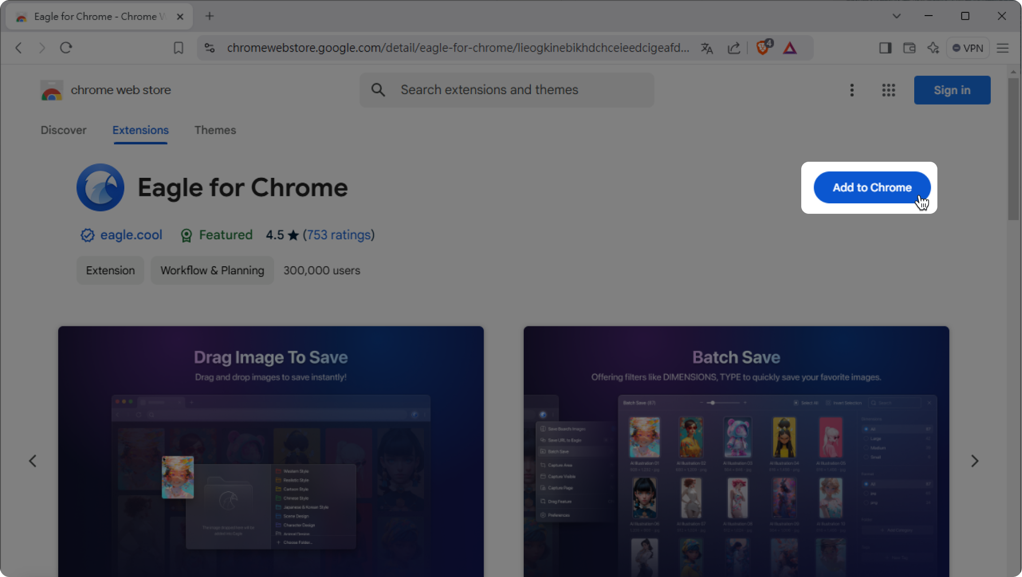The image size is (1022, 577).
Task: Open browser hamburger main menu
Action: (x=1003, y=48)
